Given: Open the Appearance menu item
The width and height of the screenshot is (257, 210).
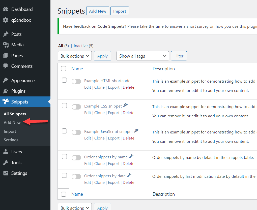Looking at the screenshot, I should [x=23, y=80].
